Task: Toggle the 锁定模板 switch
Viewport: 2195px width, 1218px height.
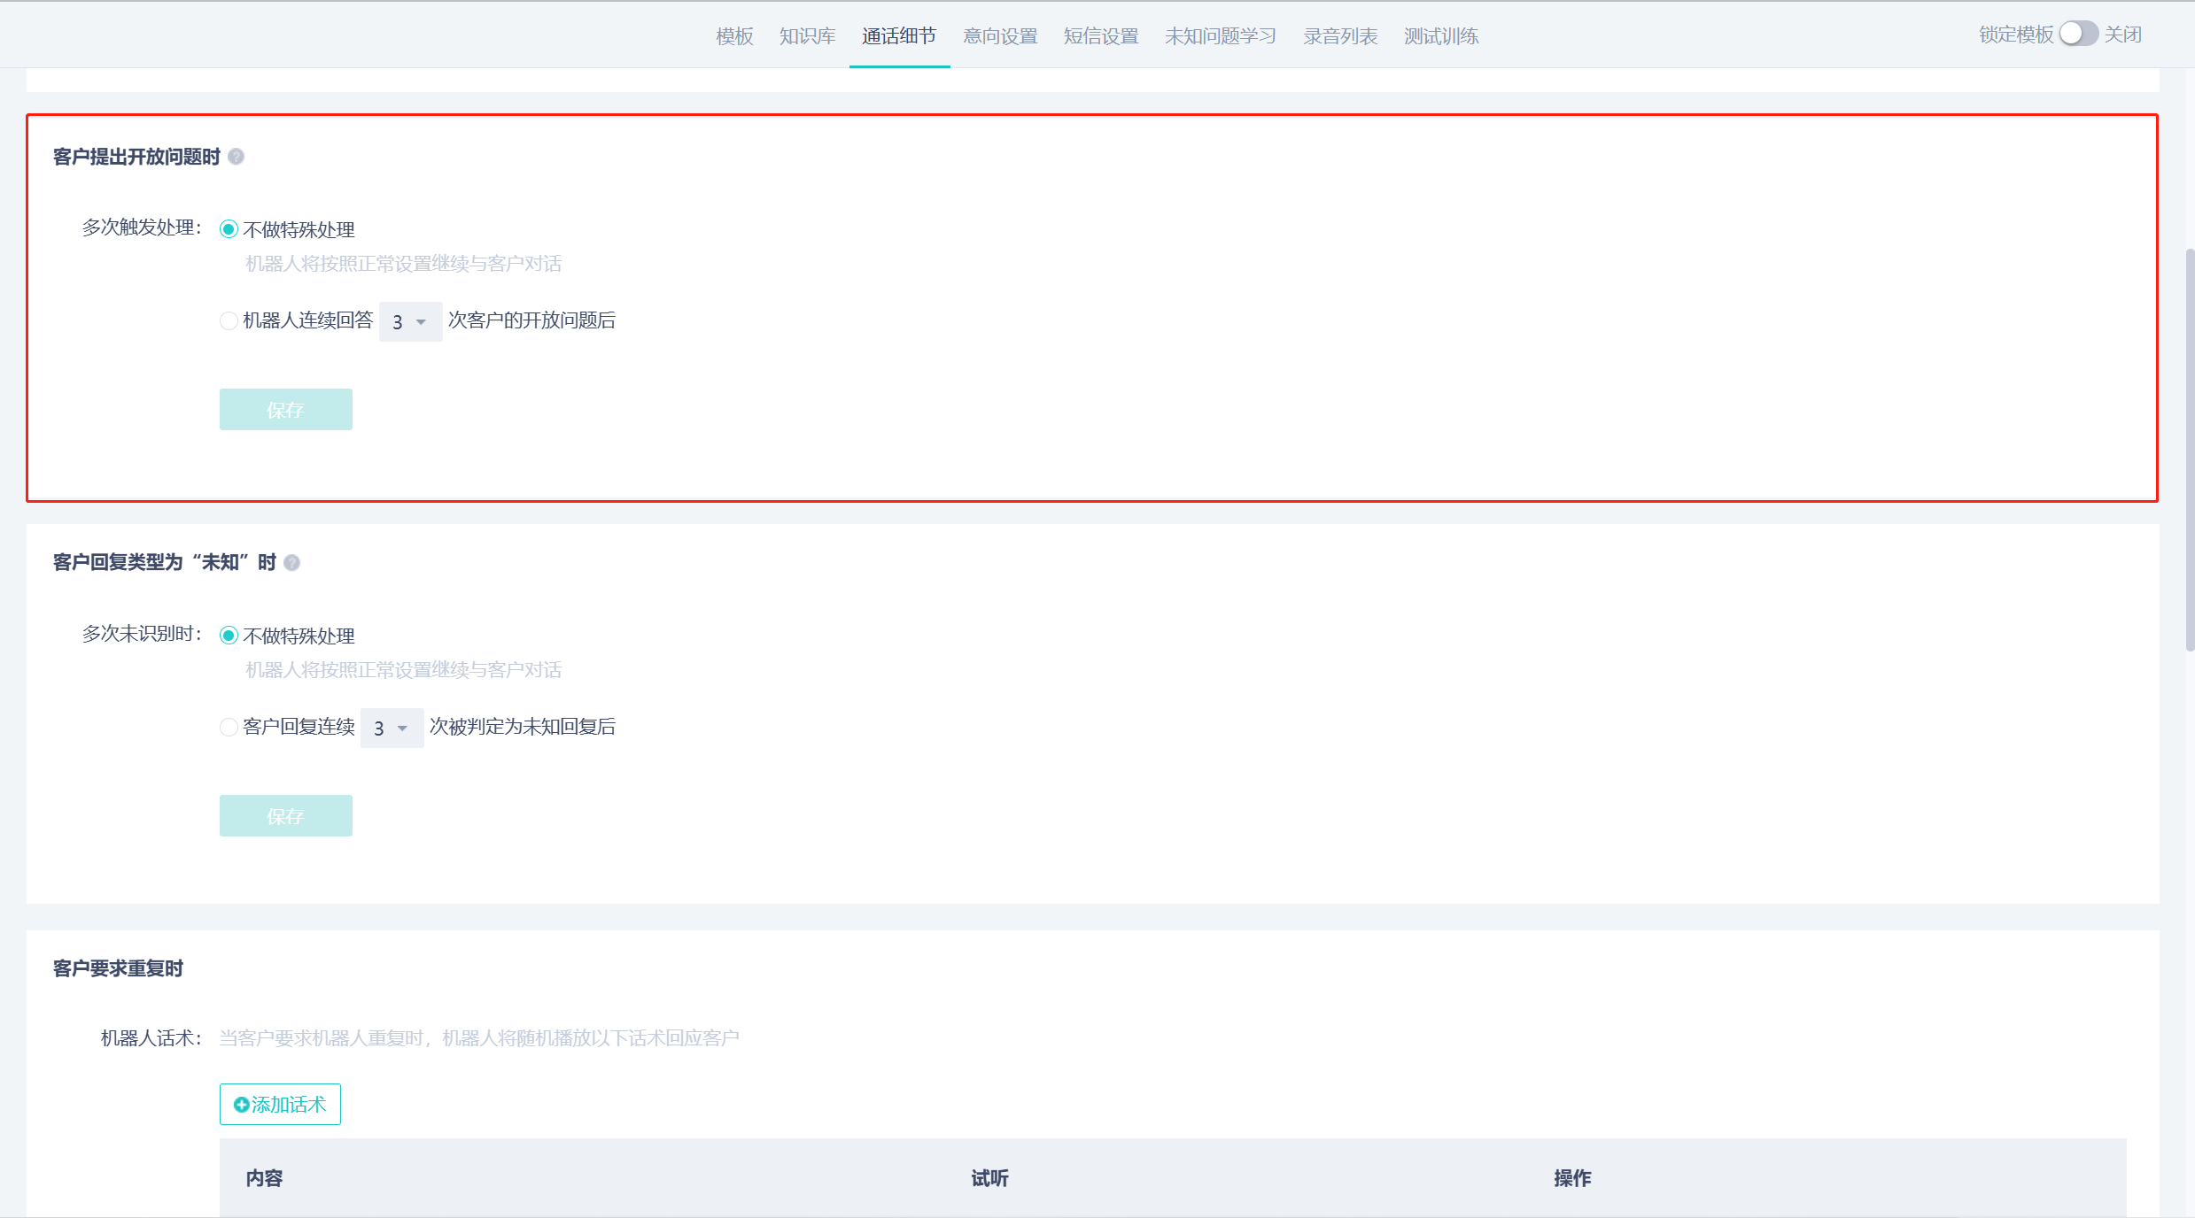Action: 2078,34
